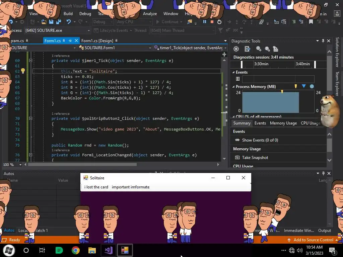This screenshot has height=257, width=343.
Task: Click Take Snapshot link
Action: point(255,157)
